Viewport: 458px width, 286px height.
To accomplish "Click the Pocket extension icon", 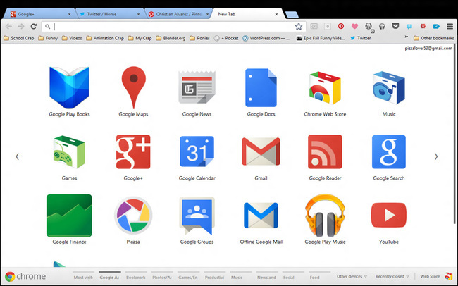I will click(x=395, y=26).
